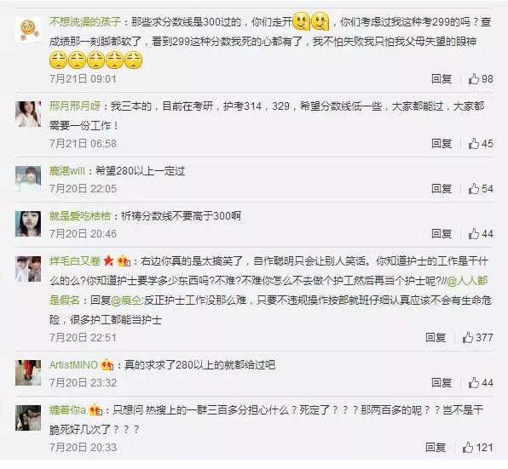Click 回复 on the 7月20日 22:51 comment
The width and height of the screenshot is (508, 469).
tap(436, 337)
